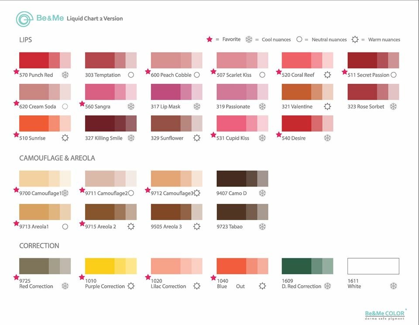Click the Warm nuances sun in legend

[355, 39]
